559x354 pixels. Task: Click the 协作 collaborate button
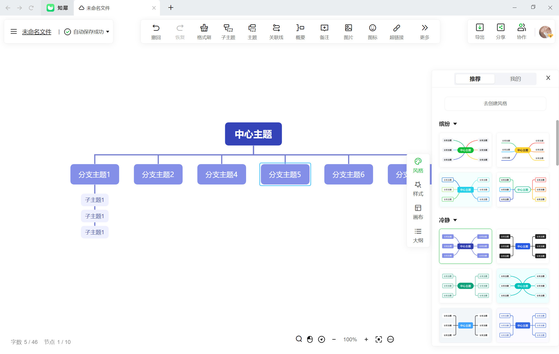[x=521, y=31]
